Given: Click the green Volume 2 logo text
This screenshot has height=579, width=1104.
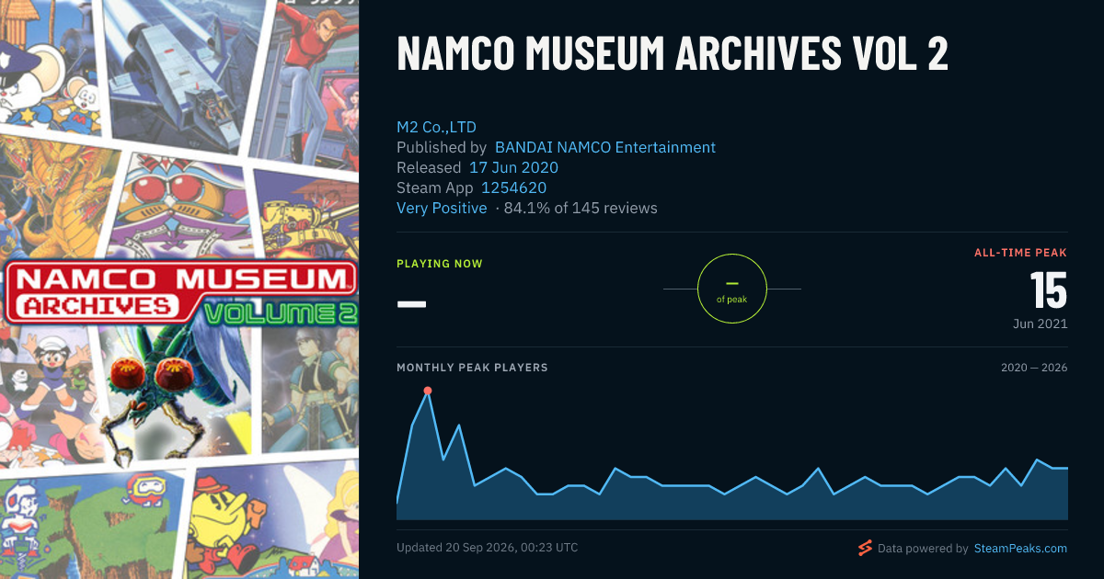Looking at the screenshot, I should click(281, 312).
